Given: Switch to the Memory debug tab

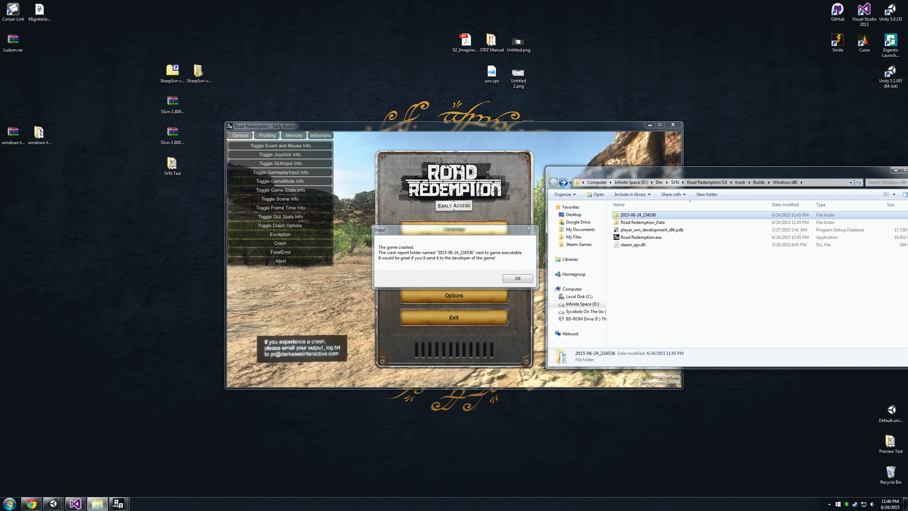Looking at the screenshot, I should 294,136.
